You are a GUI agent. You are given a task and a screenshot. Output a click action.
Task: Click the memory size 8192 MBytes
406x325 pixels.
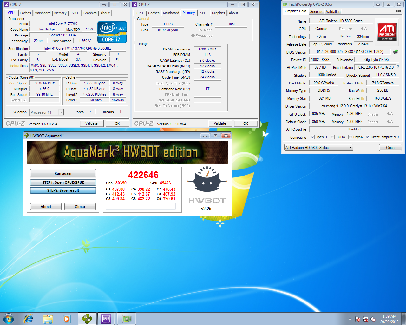pos(168,30)
